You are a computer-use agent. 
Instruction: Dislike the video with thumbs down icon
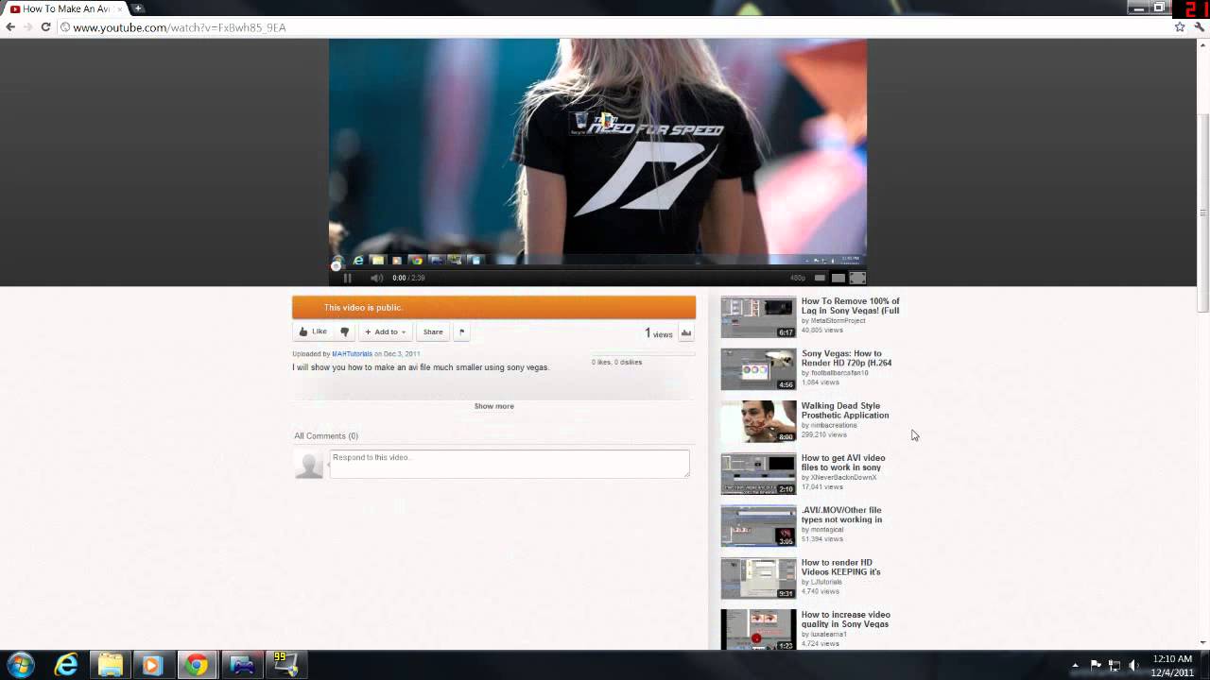coord(345,331)
